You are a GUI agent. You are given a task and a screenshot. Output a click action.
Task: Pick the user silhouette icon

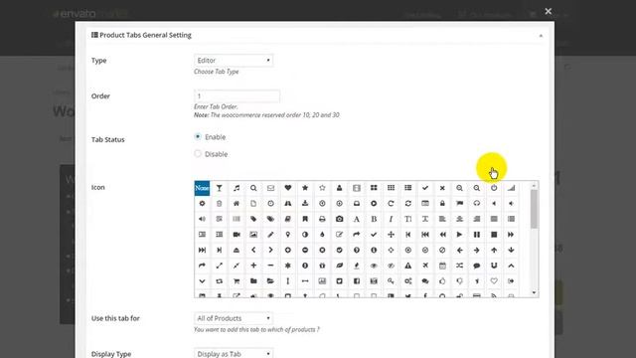tap(339, 188)
